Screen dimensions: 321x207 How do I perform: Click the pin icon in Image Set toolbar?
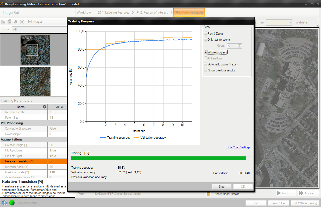(16, 22)
